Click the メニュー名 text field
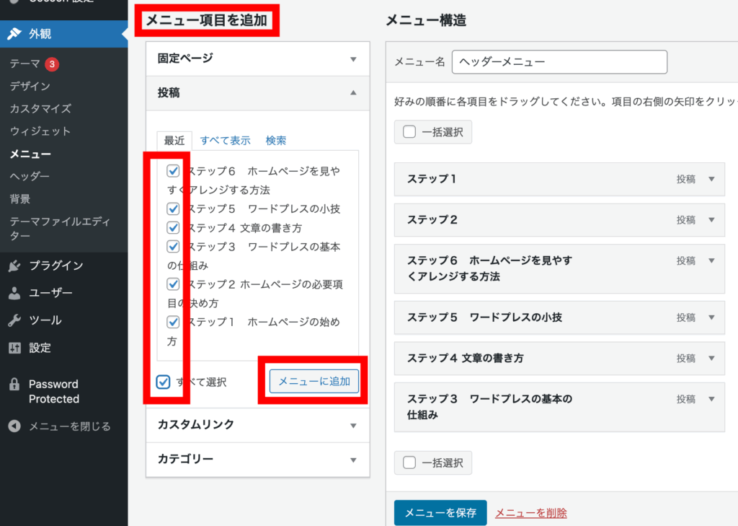The image size is (738, 526). [x=559, y=62]
